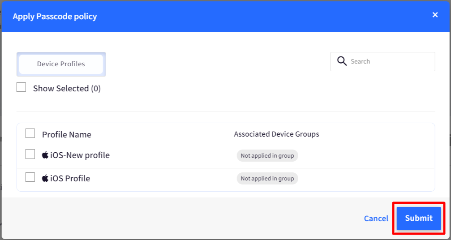Image resolution: width=451 pixels, height=240 pixels.
Task: Click the Profile Name column header
Action: pos(66,134)
